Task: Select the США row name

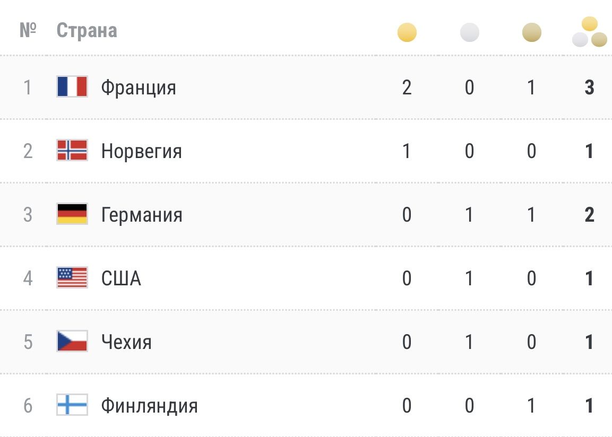Action: [121, 278]
